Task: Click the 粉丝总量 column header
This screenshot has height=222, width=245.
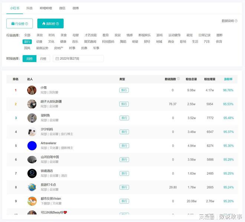Action: (191, 79)
